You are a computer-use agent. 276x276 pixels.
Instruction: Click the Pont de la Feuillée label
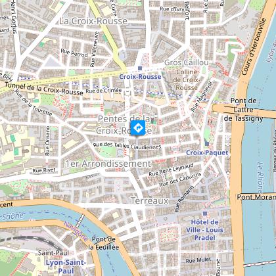[104, 243]
